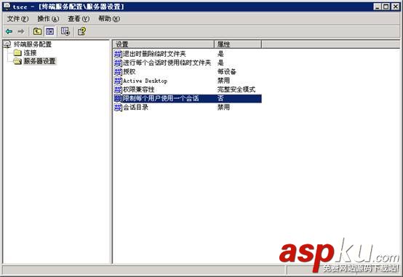The height and width of the screenshot is (277, 403).
Task: Sort by the 属性 column header
Action: point(238,44)
